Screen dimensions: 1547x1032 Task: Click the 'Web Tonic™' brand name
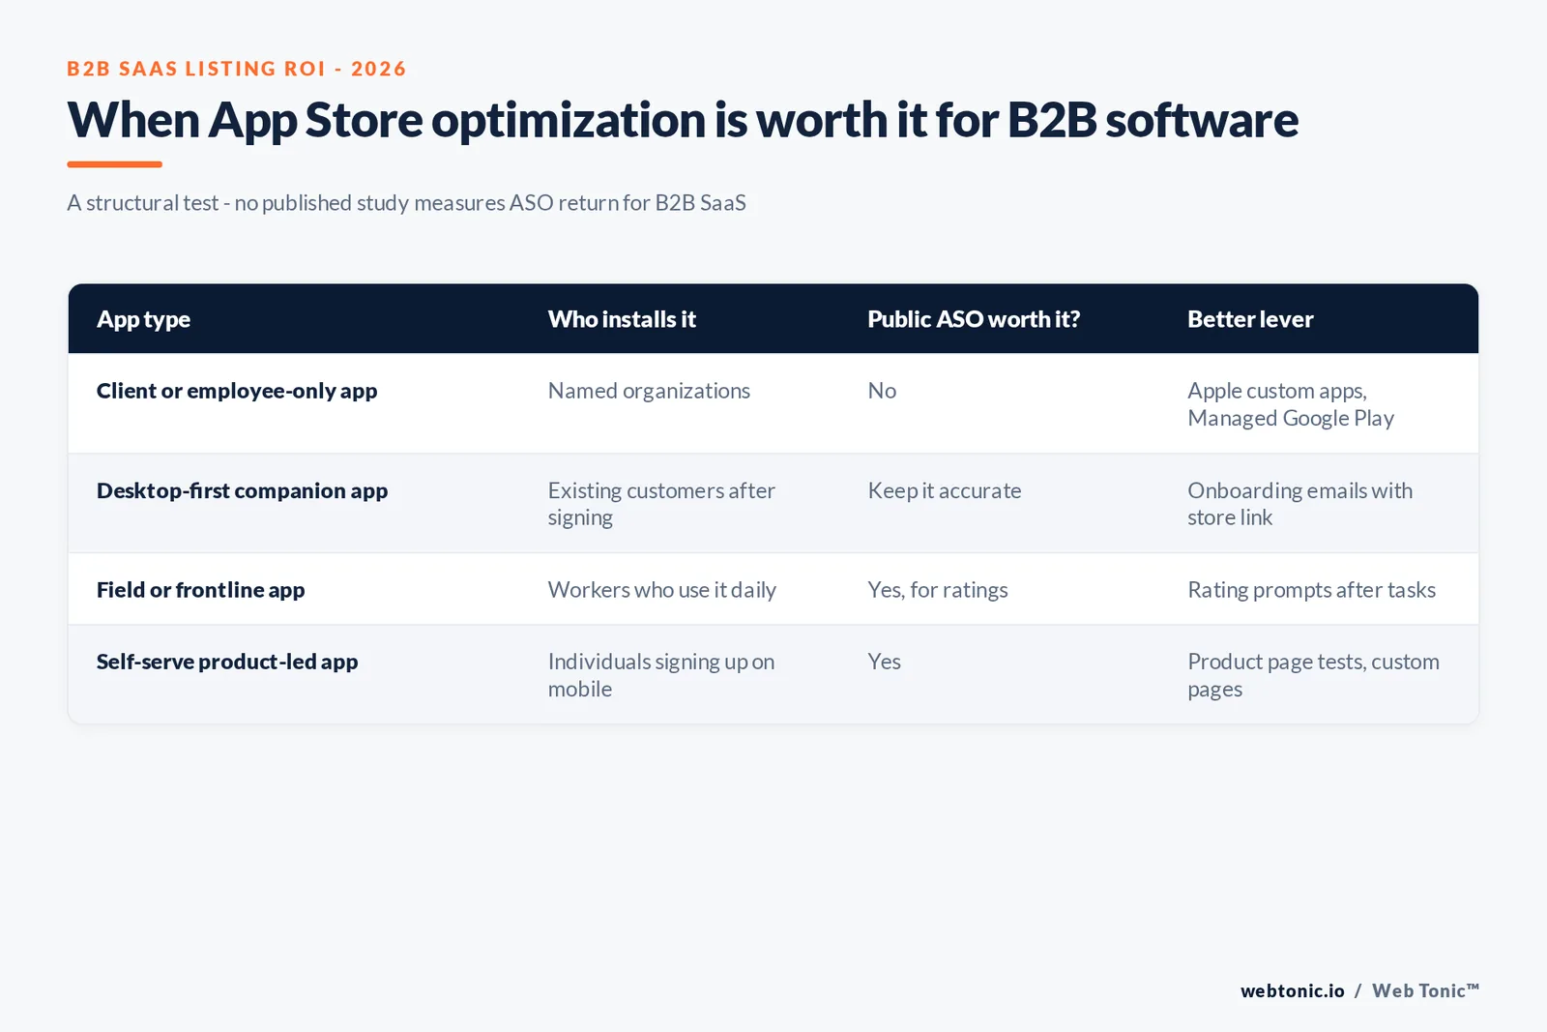pyautogui.click(x=1425, y=990)
